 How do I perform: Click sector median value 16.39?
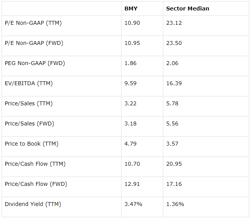coord(174,83)
